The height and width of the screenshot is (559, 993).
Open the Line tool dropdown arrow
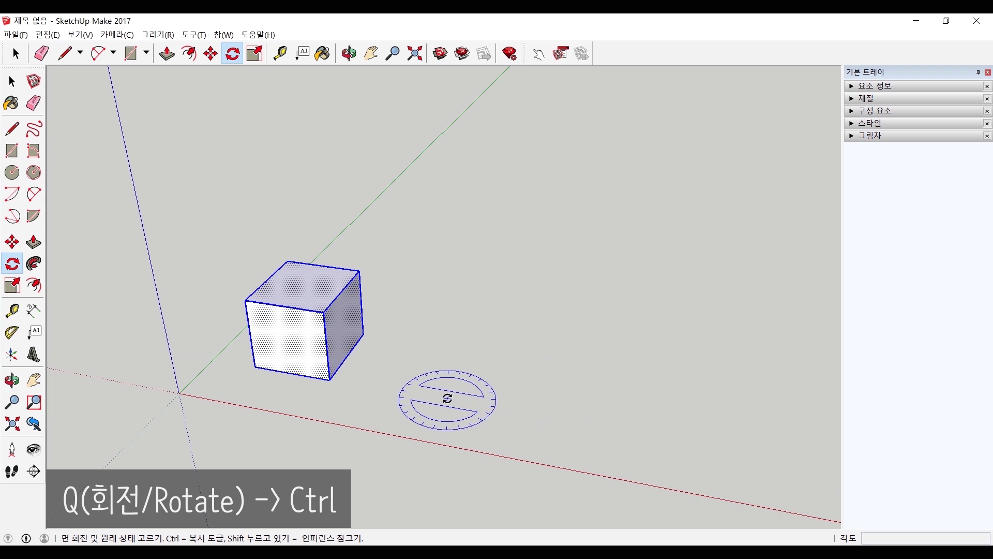tap(80, 53)
